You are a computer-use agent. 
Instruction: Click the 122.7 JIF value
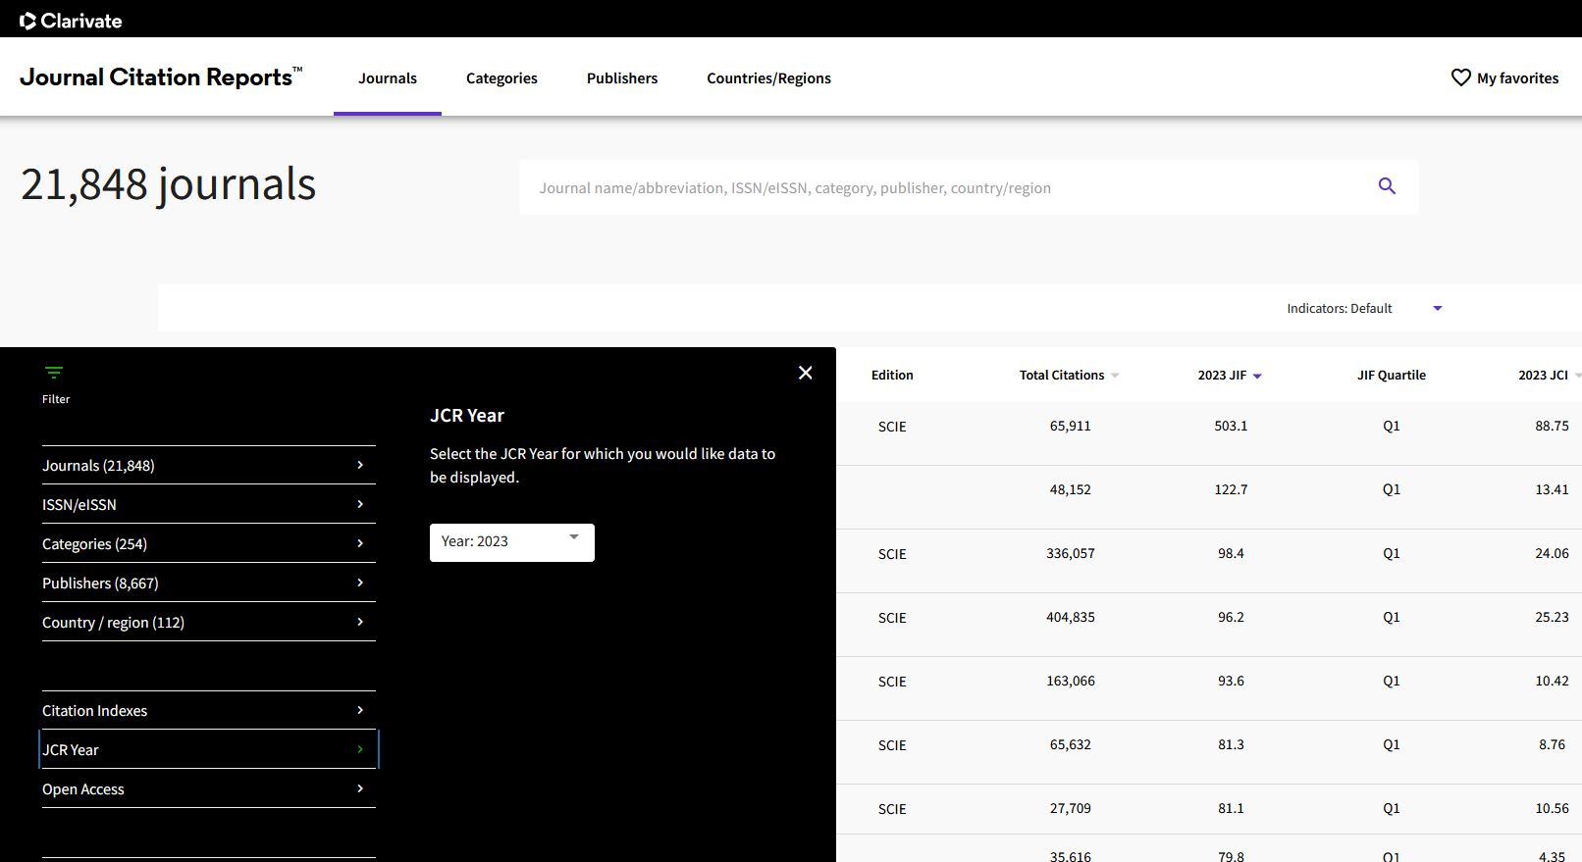[1231, 489]
